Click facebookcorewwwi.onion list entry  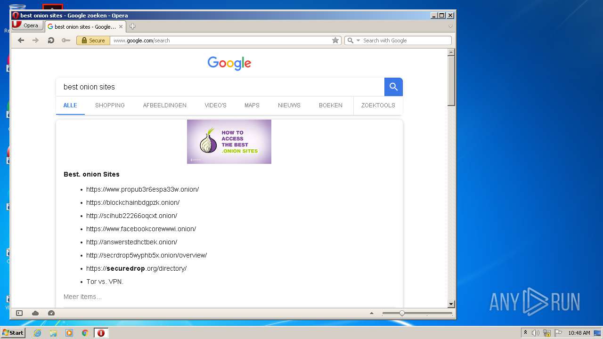point(141,229)
